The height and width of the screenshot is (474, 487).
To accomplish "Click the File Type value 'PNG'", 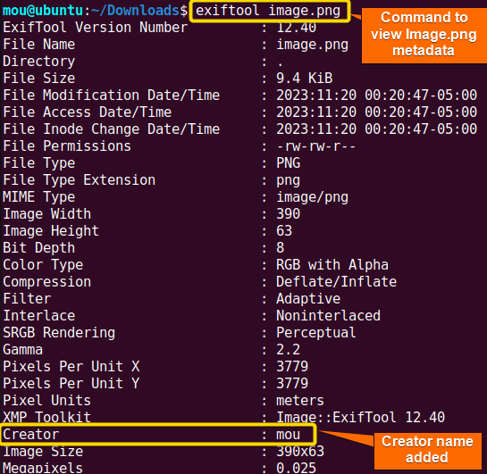I will click(289, 162).
